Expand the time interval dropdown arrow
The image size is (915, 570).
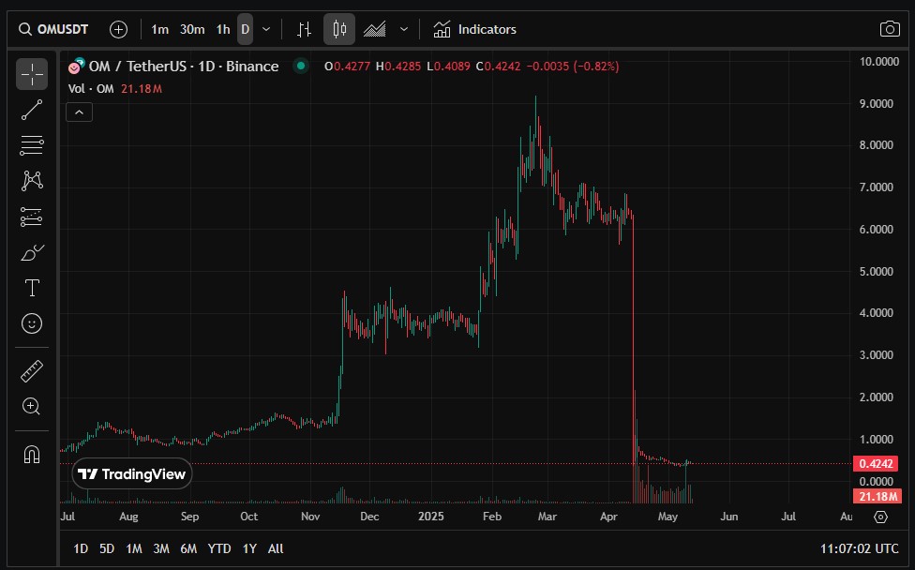266,29
